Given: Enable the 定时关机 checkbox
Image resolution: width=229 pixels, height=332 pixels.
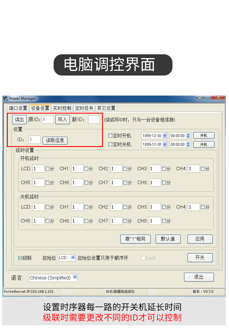Looking at the screenshot, I should [110, 144].
